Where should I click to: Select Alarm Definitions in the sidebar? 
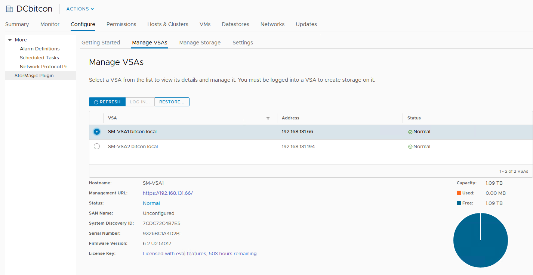coord(40,49)
